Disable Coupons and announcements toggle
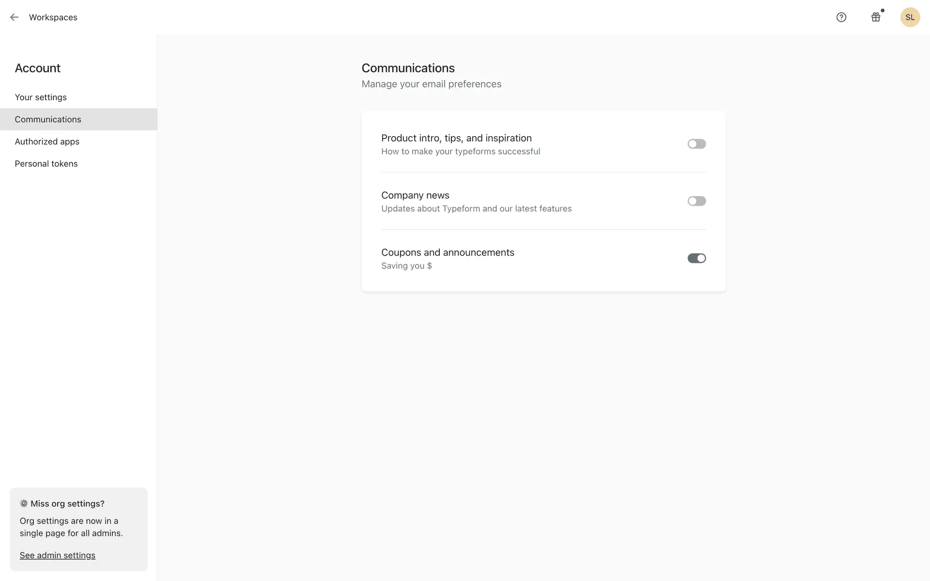This screenshot has height=581, width=930. [697, 258]
